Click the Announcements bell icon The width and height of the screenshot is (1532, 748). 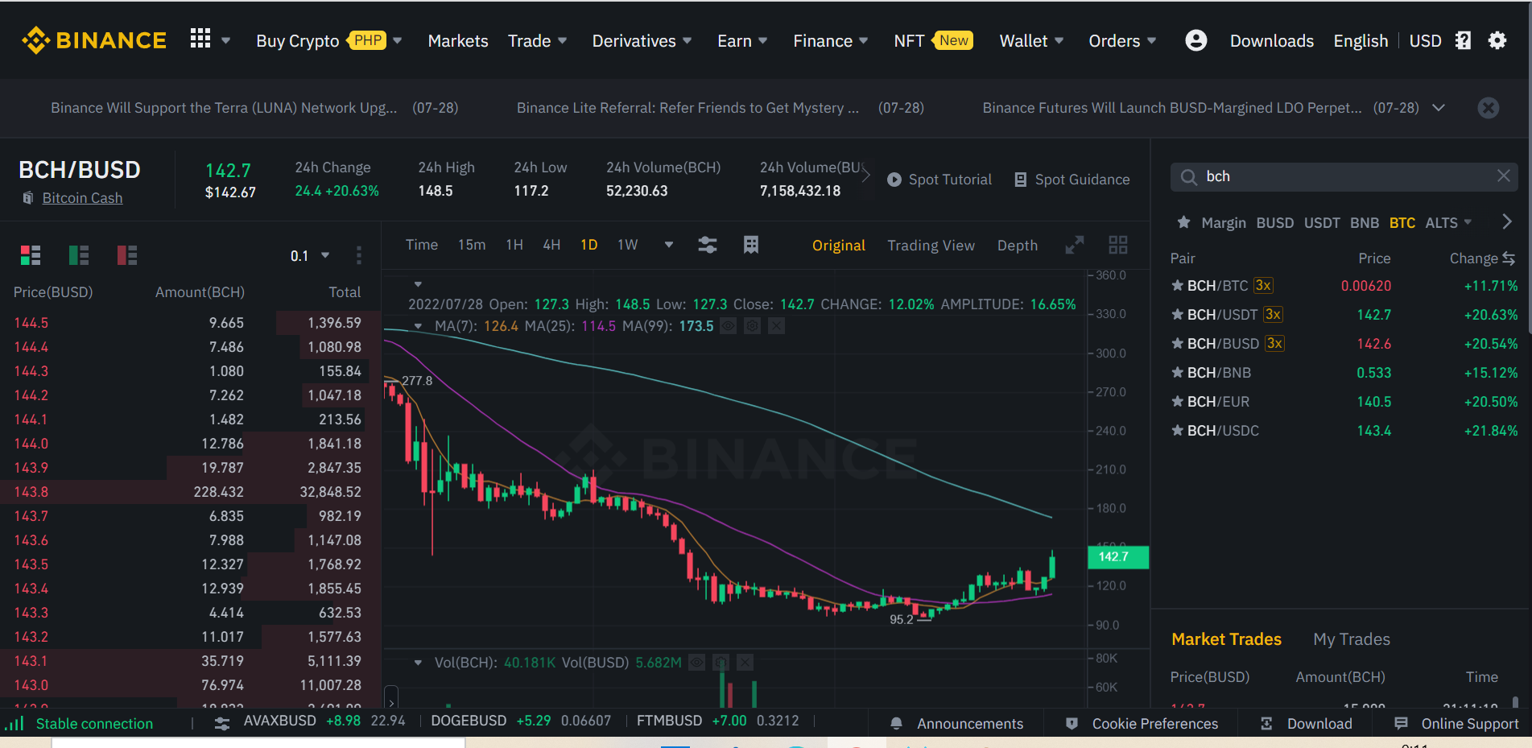click(x=896, y=724)
